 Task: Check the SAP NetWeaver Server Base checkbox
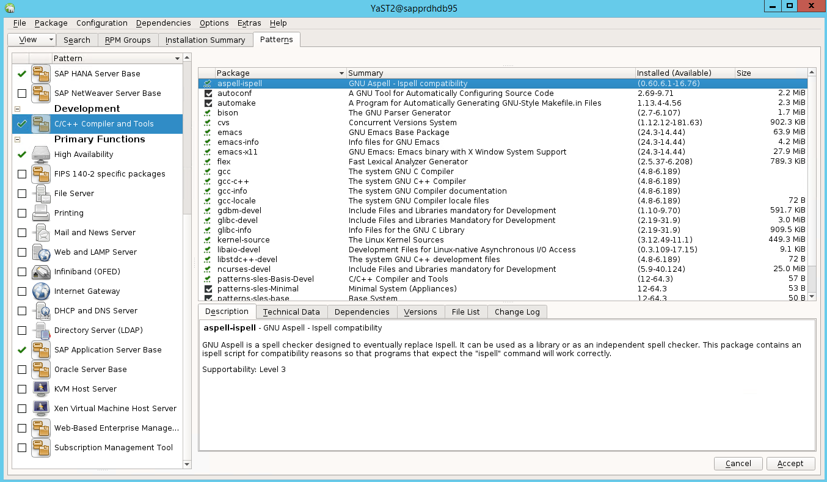(21, 93)
